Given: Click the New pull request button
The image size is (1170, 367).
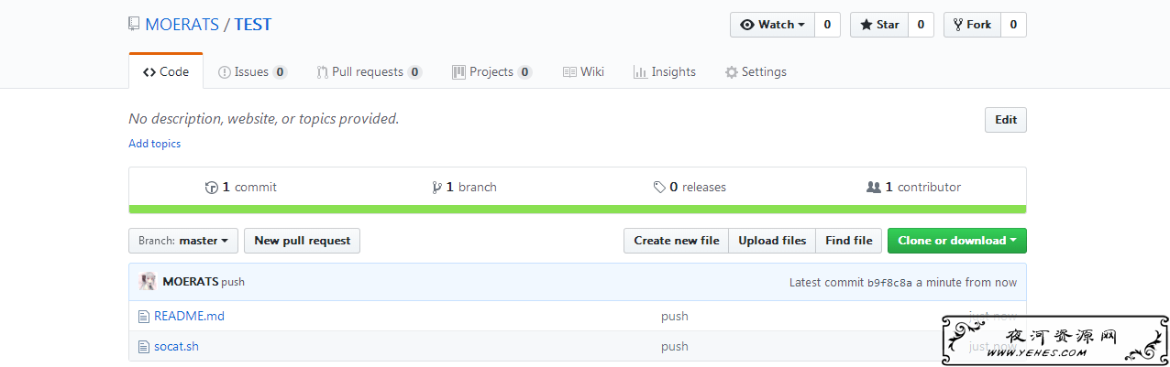Looking at the screenshot, I should (303, 241).
